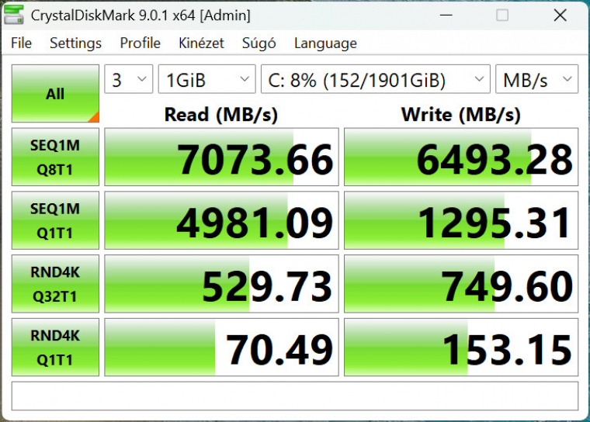Start the RND4K Q32T1 test
Viewport: 590px width, 422px height.
click(x=55, y=284)
